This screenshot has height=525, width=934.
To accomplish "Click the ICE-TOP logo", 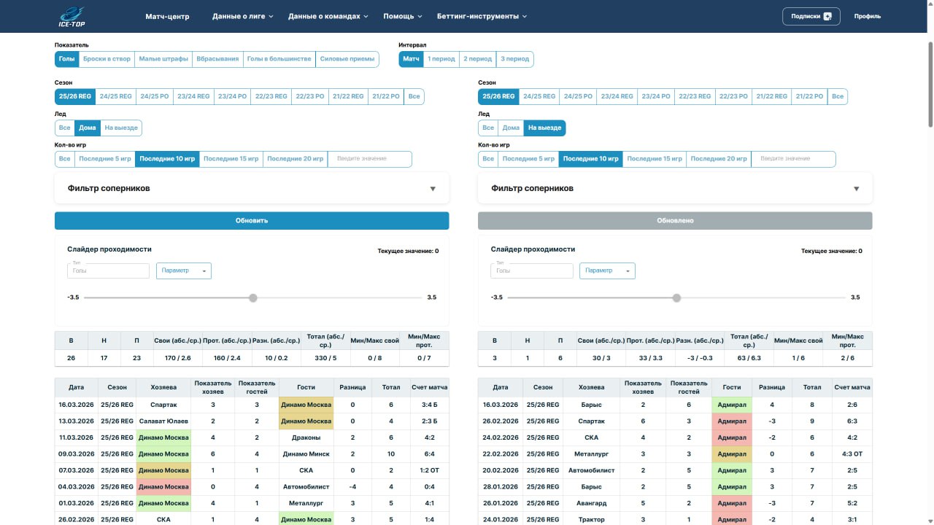I will pos(72,16).
